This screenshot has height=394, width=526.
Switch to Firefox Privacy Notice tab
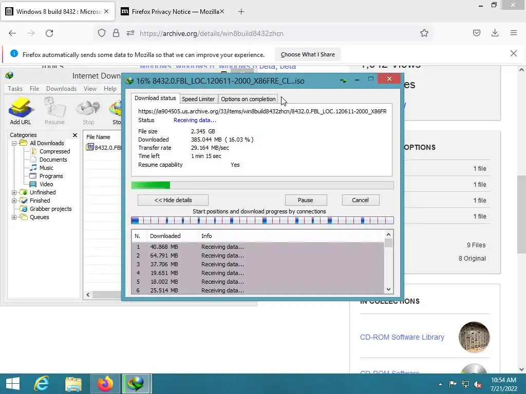click(x=172, y=12)
